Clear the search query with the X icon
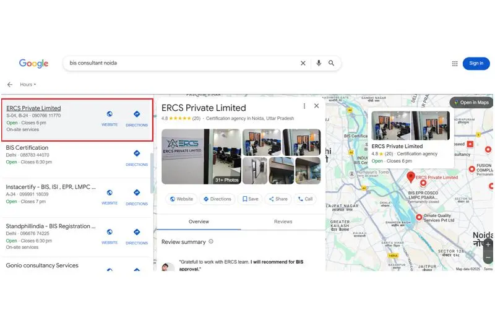This screenshot has width=495, height=323. 303,63
